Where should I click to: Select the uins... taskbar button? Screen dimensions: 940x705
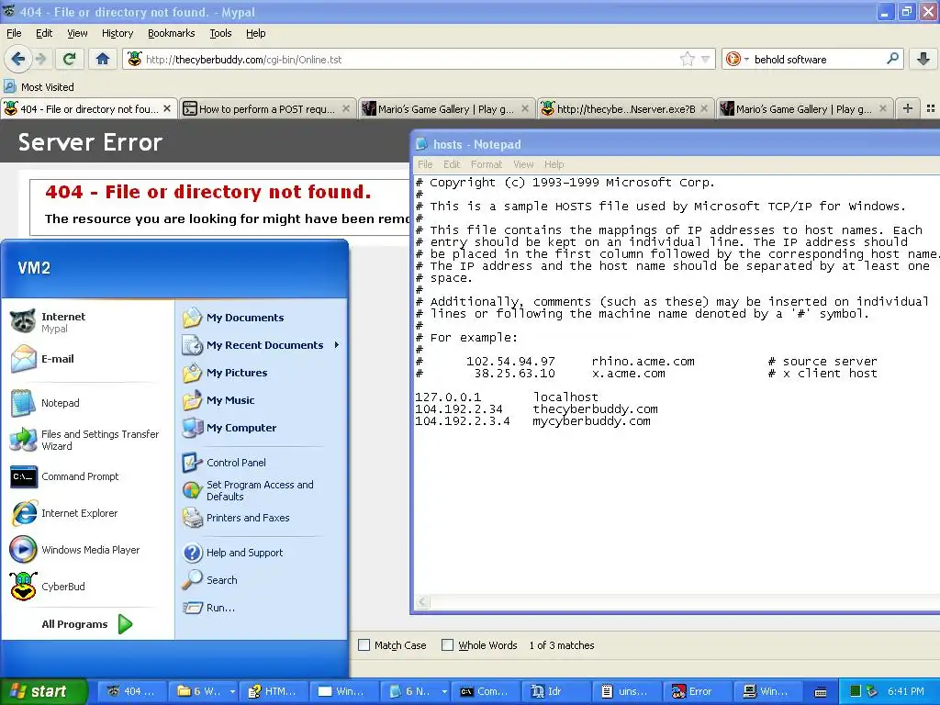pos(626,691)
